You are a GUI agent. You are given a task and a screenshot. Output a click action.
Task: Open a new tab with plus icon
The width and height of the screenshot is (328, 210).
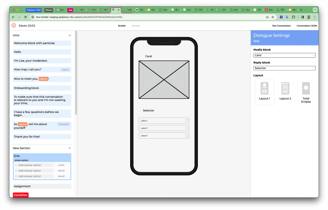pyautogui.click(x=301, y=10)
